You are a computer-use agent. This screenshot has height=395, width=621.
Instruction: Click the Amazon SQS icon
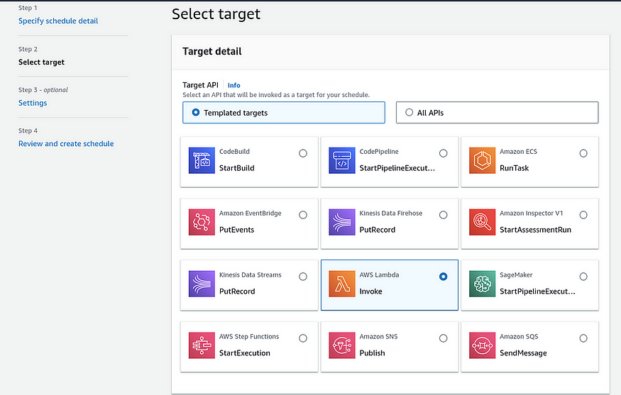click(x=482, y=345)
